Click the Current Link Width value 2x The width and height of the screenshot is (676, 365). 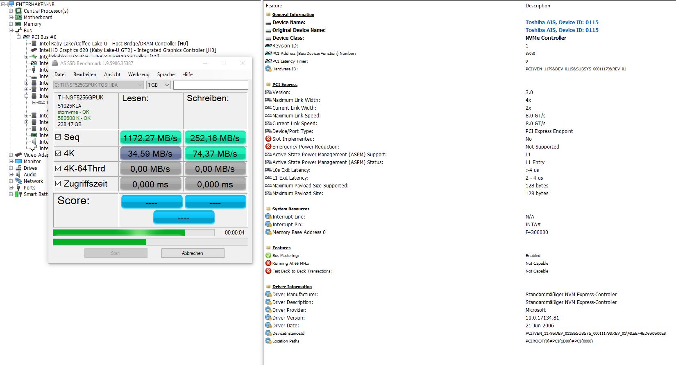tap(528, 108)
